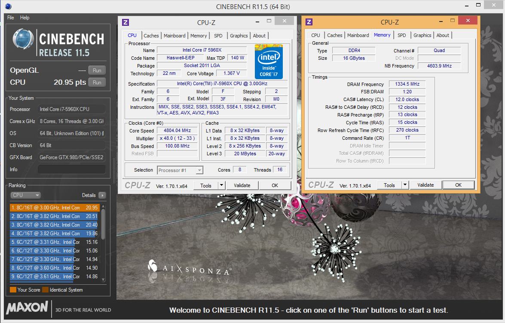Open Tools dropdown arrow in Memory window
This screenshot has width=505, height=323.
point(405,185)
